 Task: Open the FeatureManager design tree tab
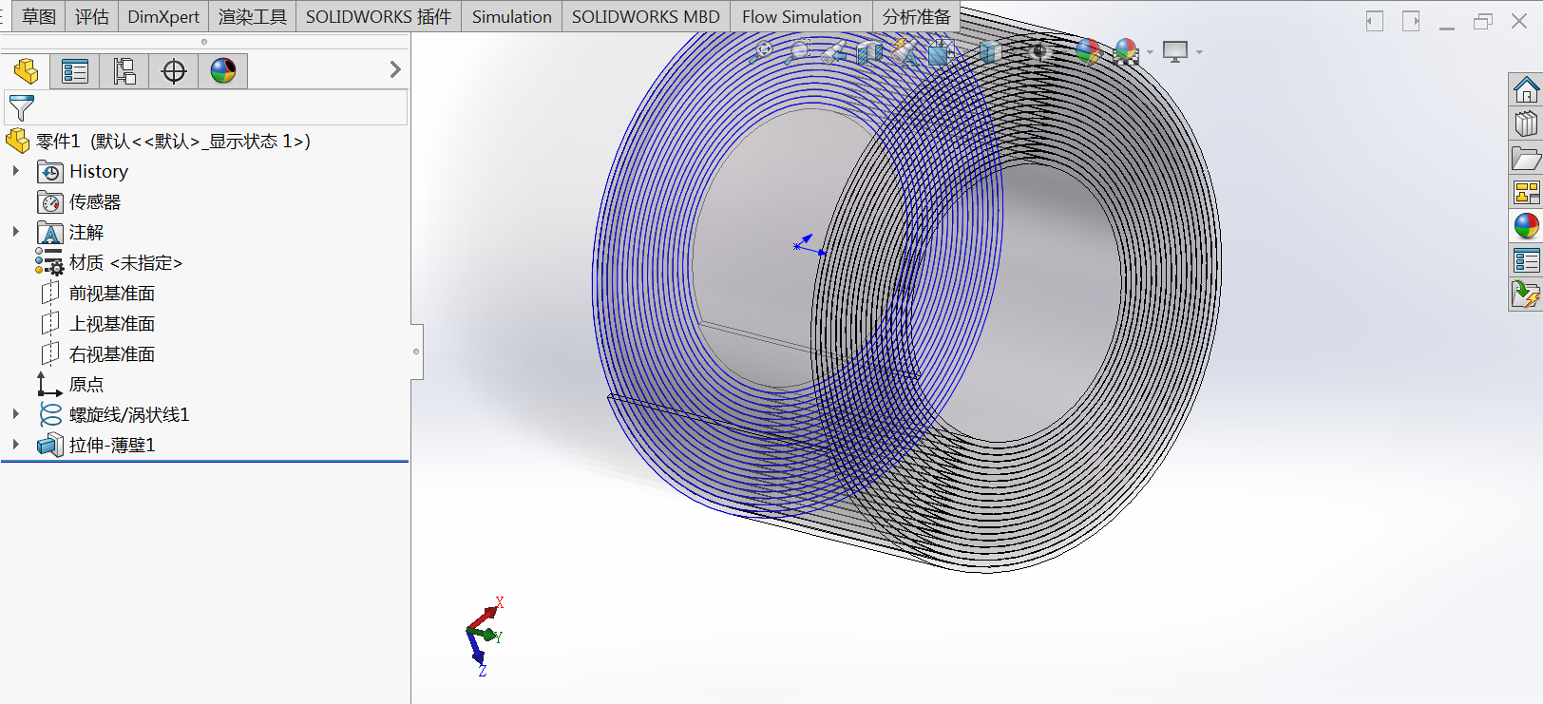click(26, 71)
